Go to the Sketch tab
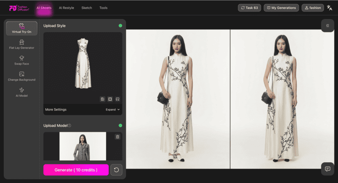This screenshot has width=338, height=183. click(x=87, y=8)
